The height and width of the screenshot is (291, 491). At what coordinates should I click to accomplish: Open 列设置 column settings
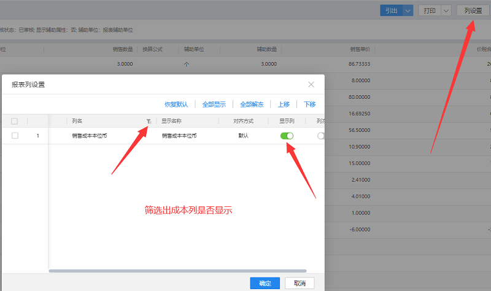(x=473, y=10)
